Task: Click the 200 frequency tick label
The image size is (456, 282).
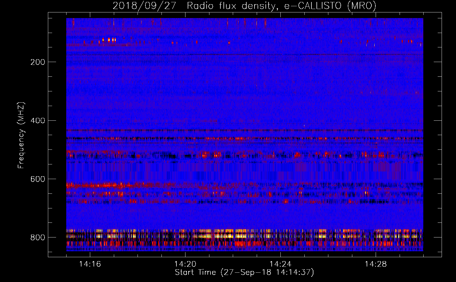Action: point(37,62)
